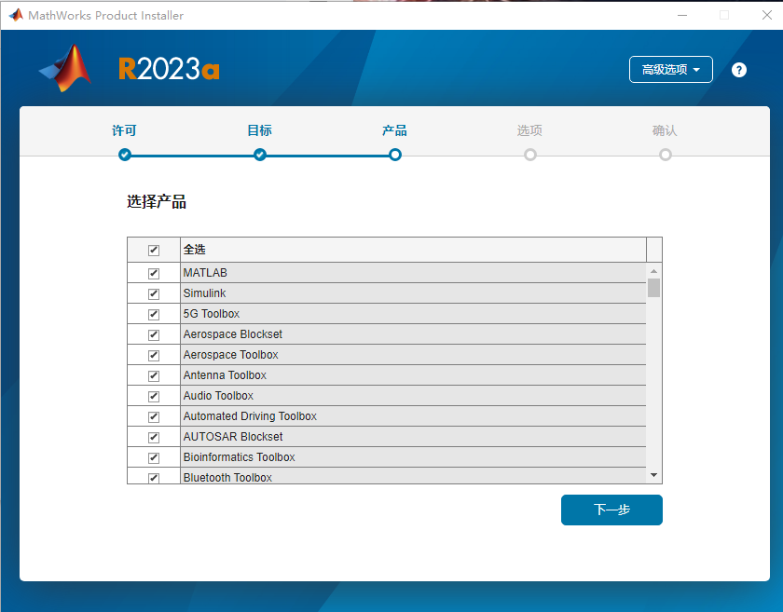Select the MATLAB row text

coord(205,273)
